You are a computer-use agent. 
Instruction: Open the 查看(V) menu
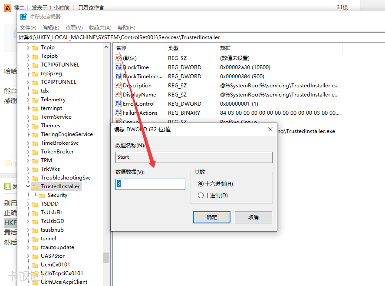point(74,27)
